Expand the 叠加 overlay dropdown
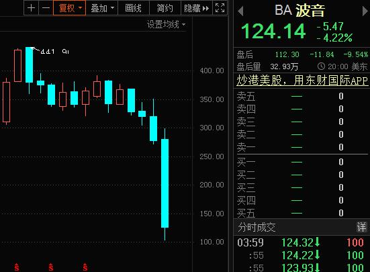Image resolution: width=370 pixels, height=272 pixels. [x=102, y=8]
